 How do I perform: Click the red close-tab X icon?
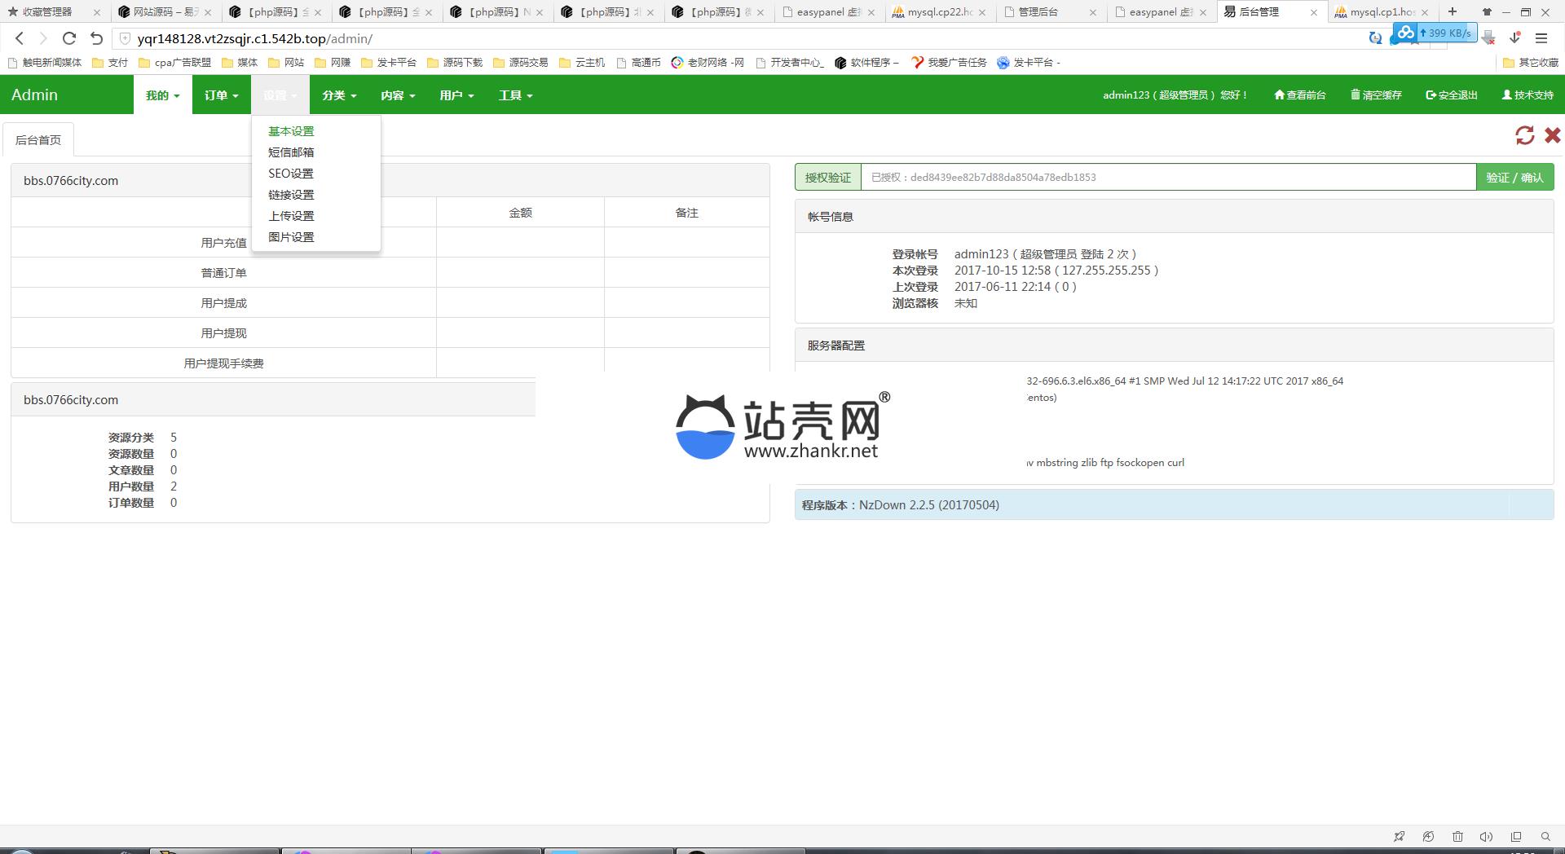tap(1552, 135)
